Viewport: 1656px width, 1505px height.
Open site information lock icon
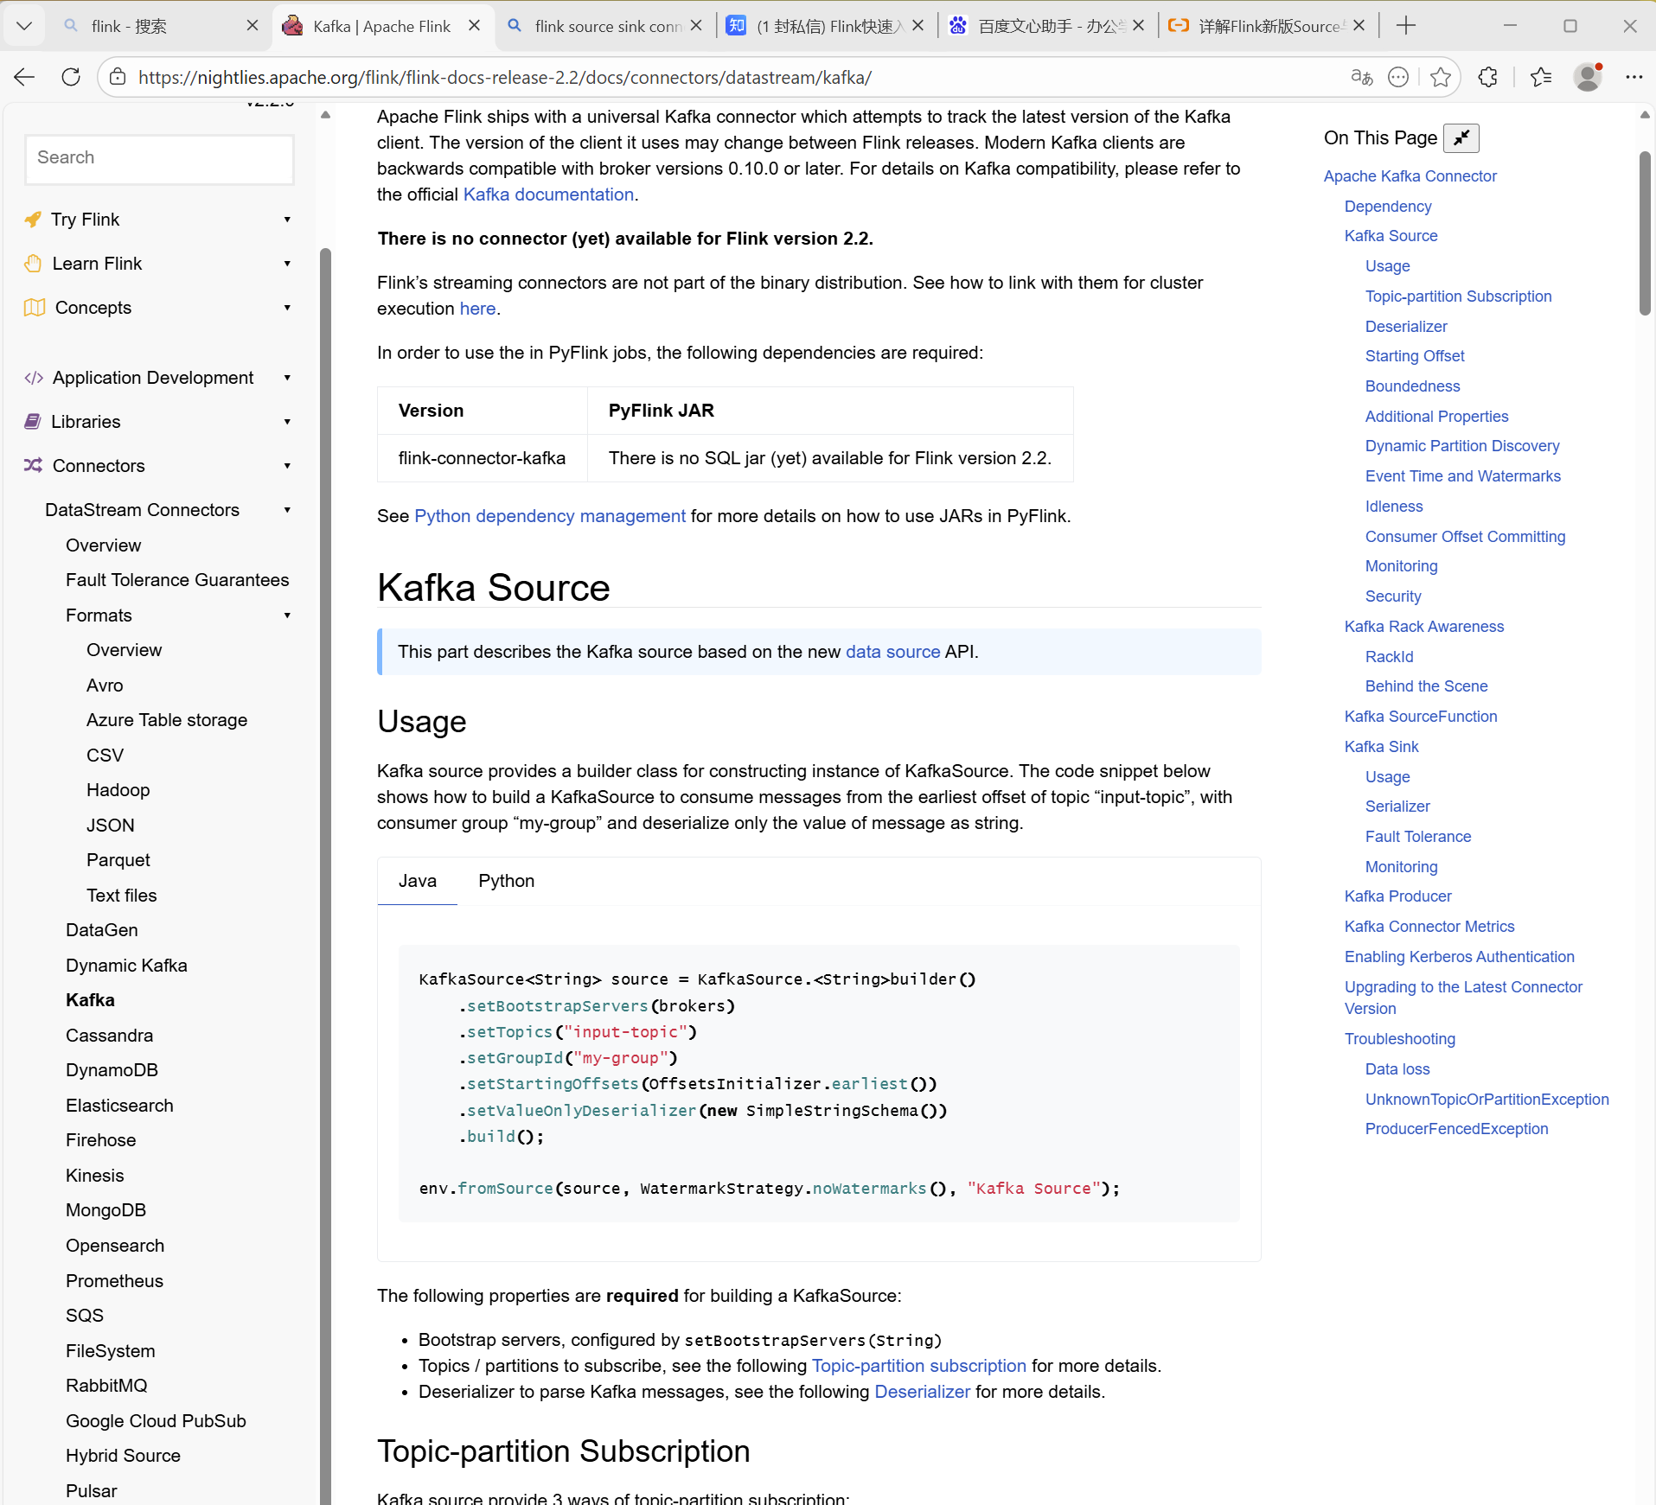(x=118, y=78)
